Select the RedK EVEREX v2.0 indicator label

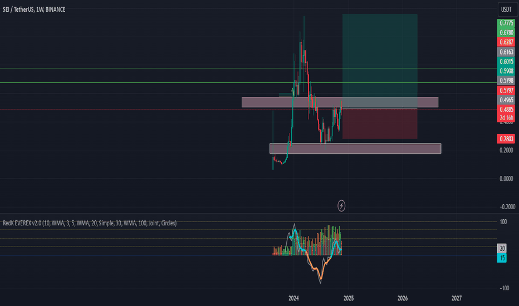point(89,223)
